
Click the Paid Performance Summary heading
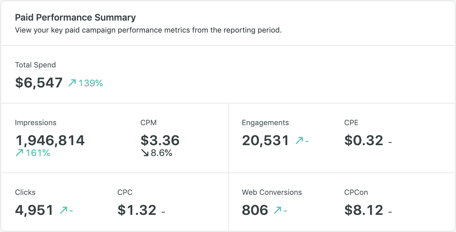75,17
